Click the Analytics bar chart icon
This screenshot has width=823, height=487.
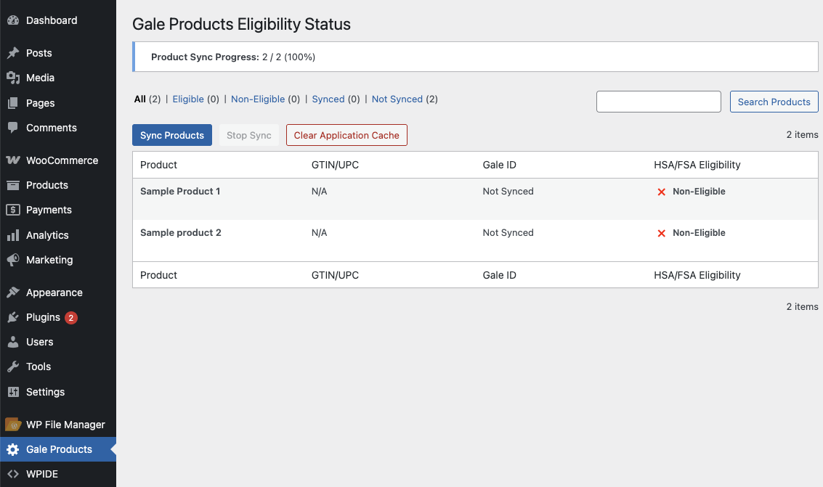[12, 235]
